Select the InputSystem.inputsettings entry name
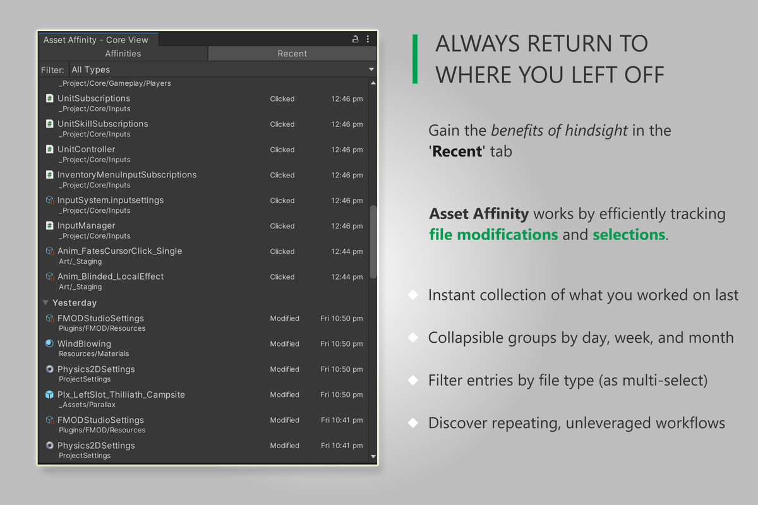Screen dimensions: 758x505 [111, 200]
